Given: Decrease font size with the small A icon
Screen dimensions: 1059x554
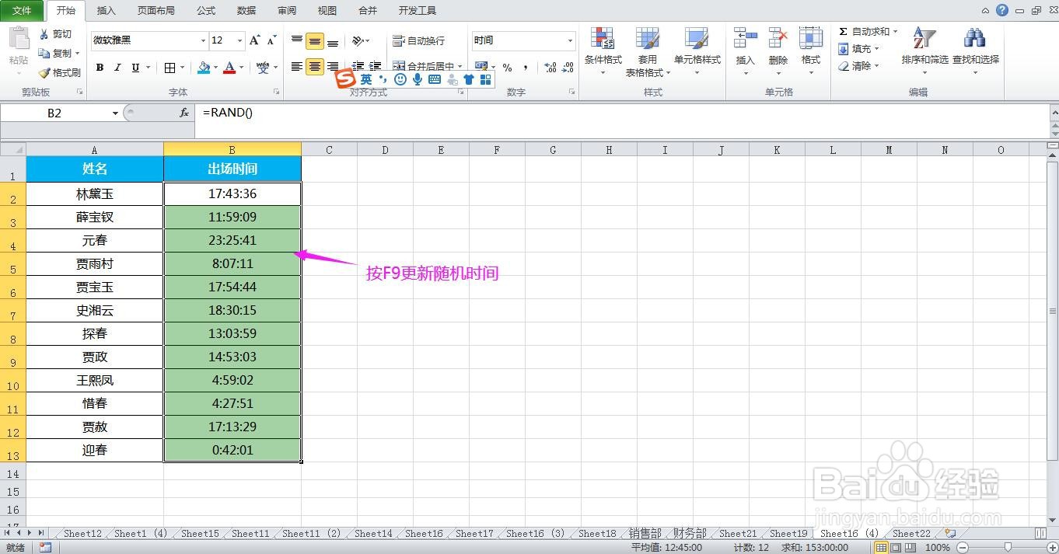Looking at the screenshot, I should point(271,40).
